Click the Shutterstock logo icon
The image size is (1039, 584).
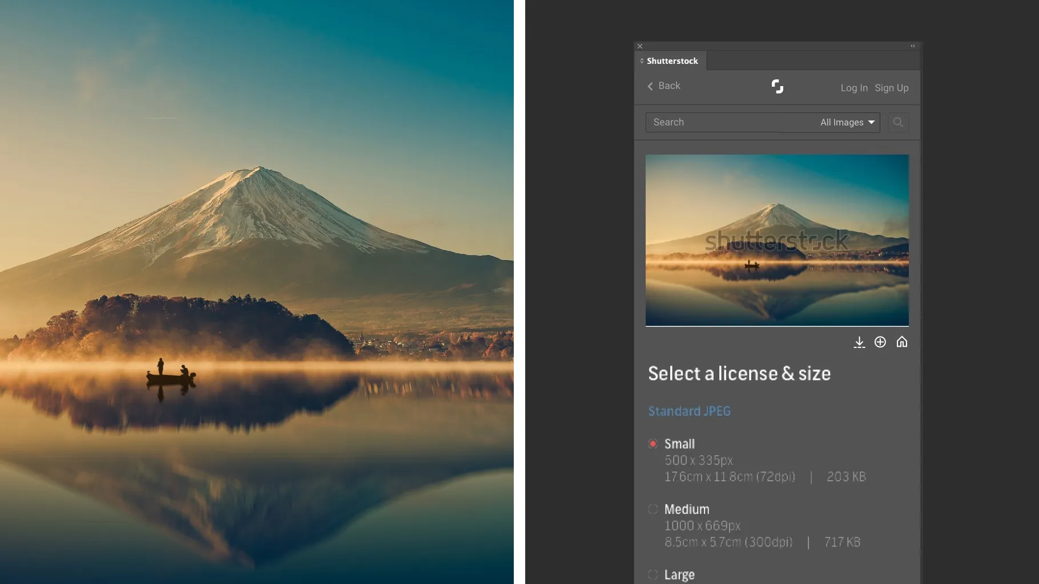click(x=778, y=87)
